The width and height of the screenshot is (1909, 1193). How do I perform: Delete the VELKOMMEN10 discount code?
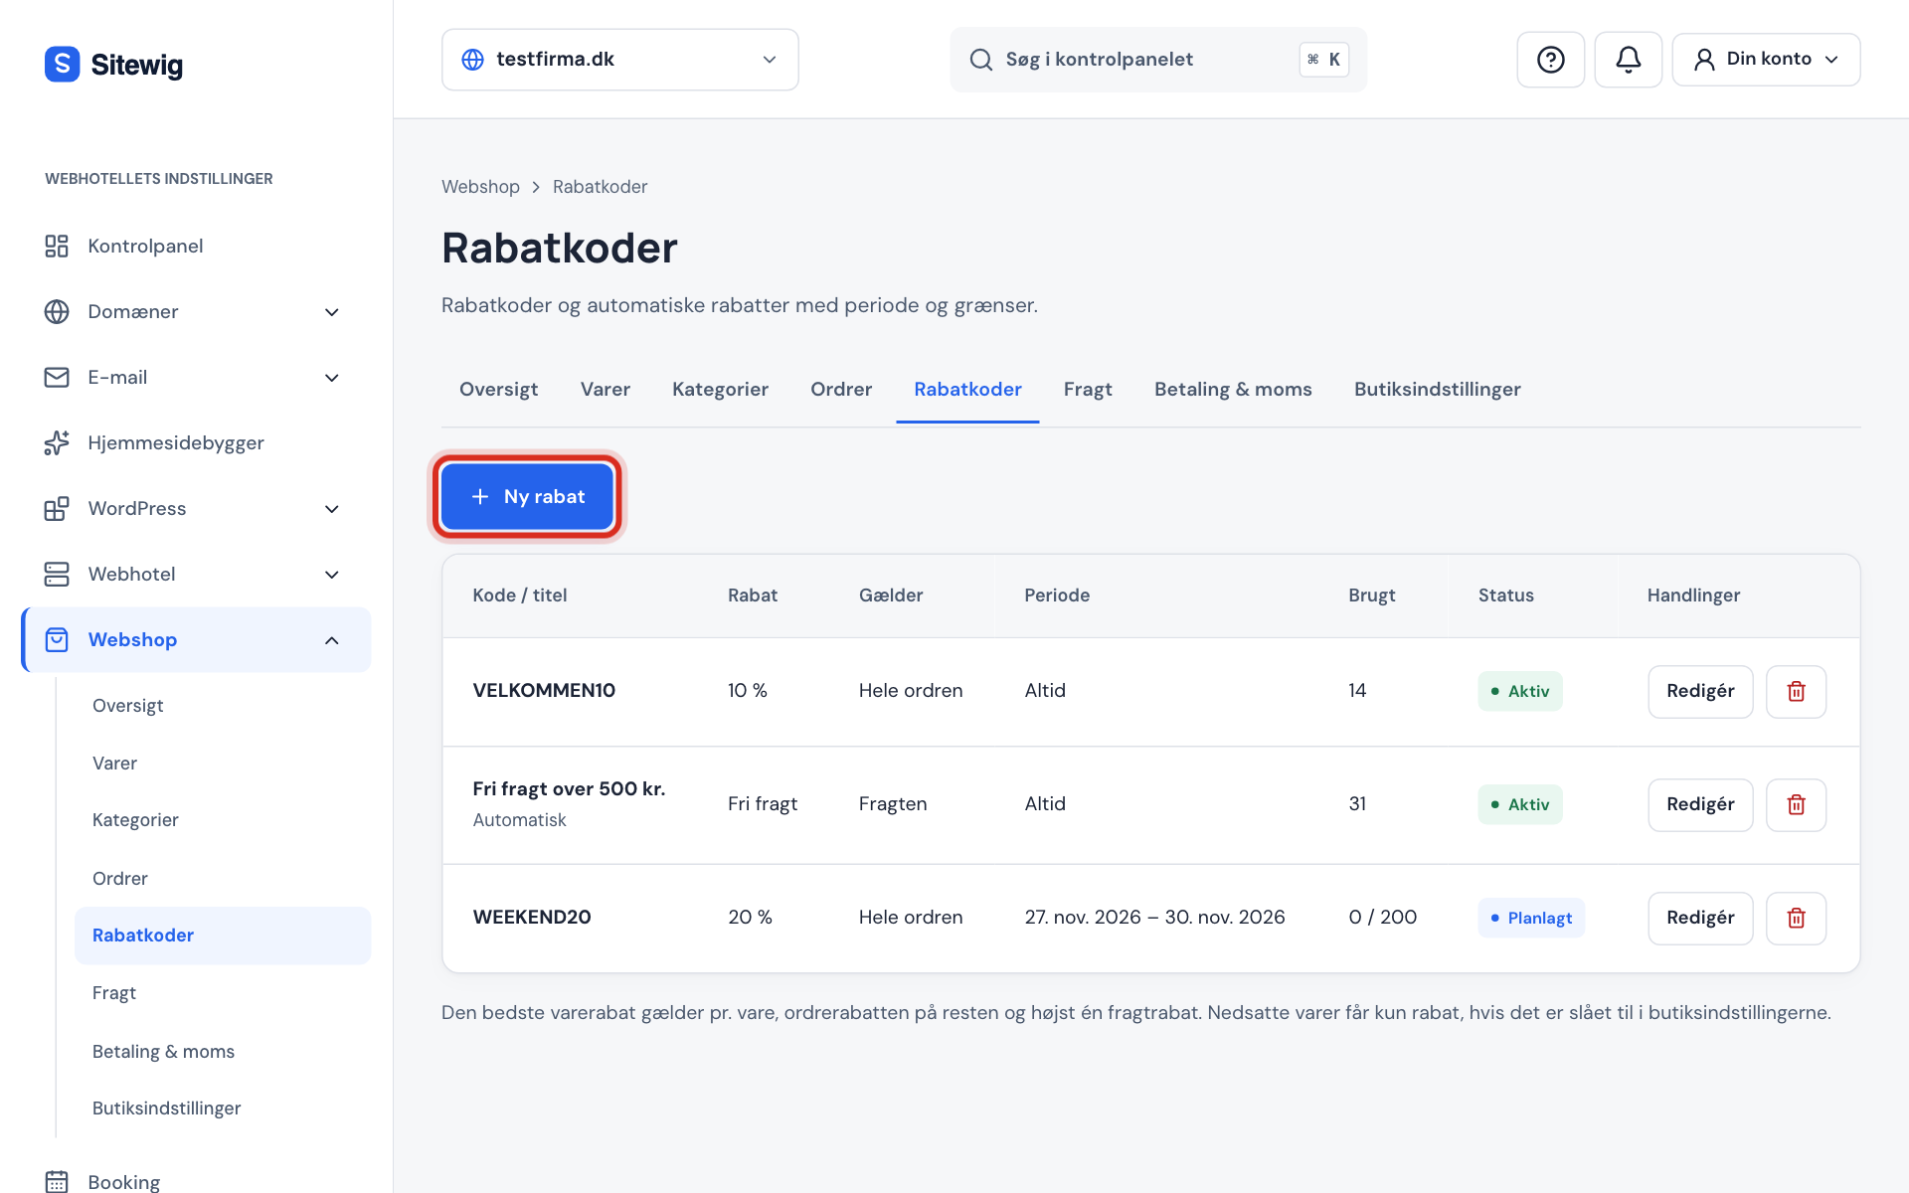1796,691
